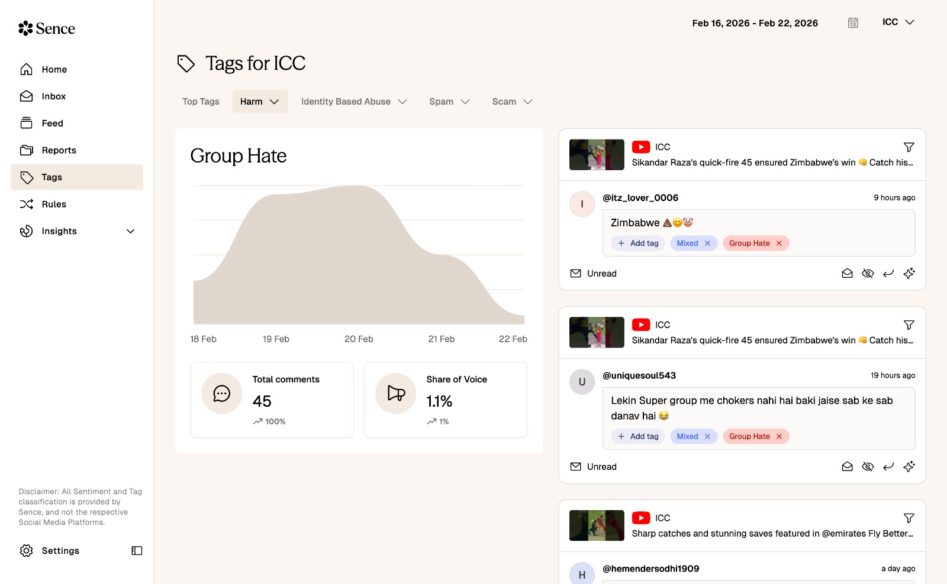Toggle Unread status on @uniquesoul543 comment
The height and width of the screenshot is (584, 947).
point(593,467)
